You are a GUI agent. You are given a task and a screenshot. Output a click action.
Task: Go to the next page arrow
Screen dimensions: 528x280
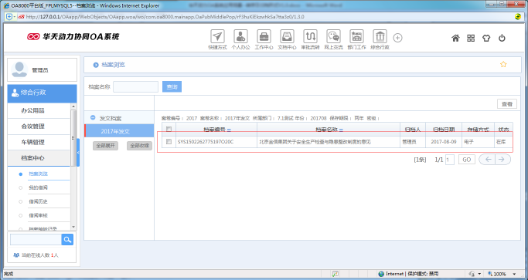click(502, 160)
